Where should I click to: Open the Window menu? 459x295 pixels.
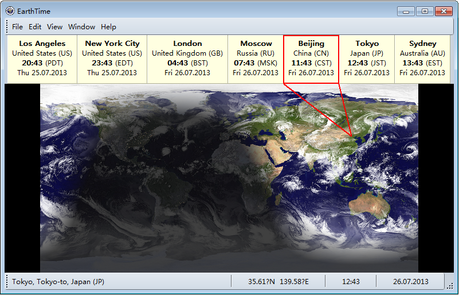click(x=81, y=26)
